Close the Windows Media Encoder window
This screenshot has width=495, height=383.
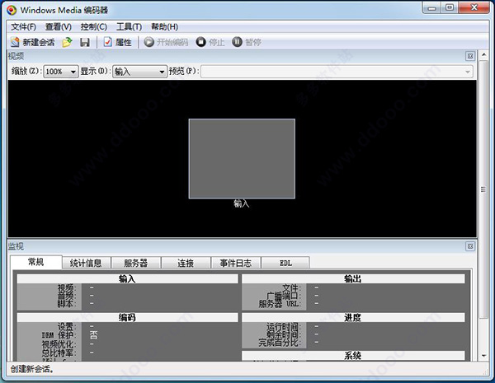[474, 8]
